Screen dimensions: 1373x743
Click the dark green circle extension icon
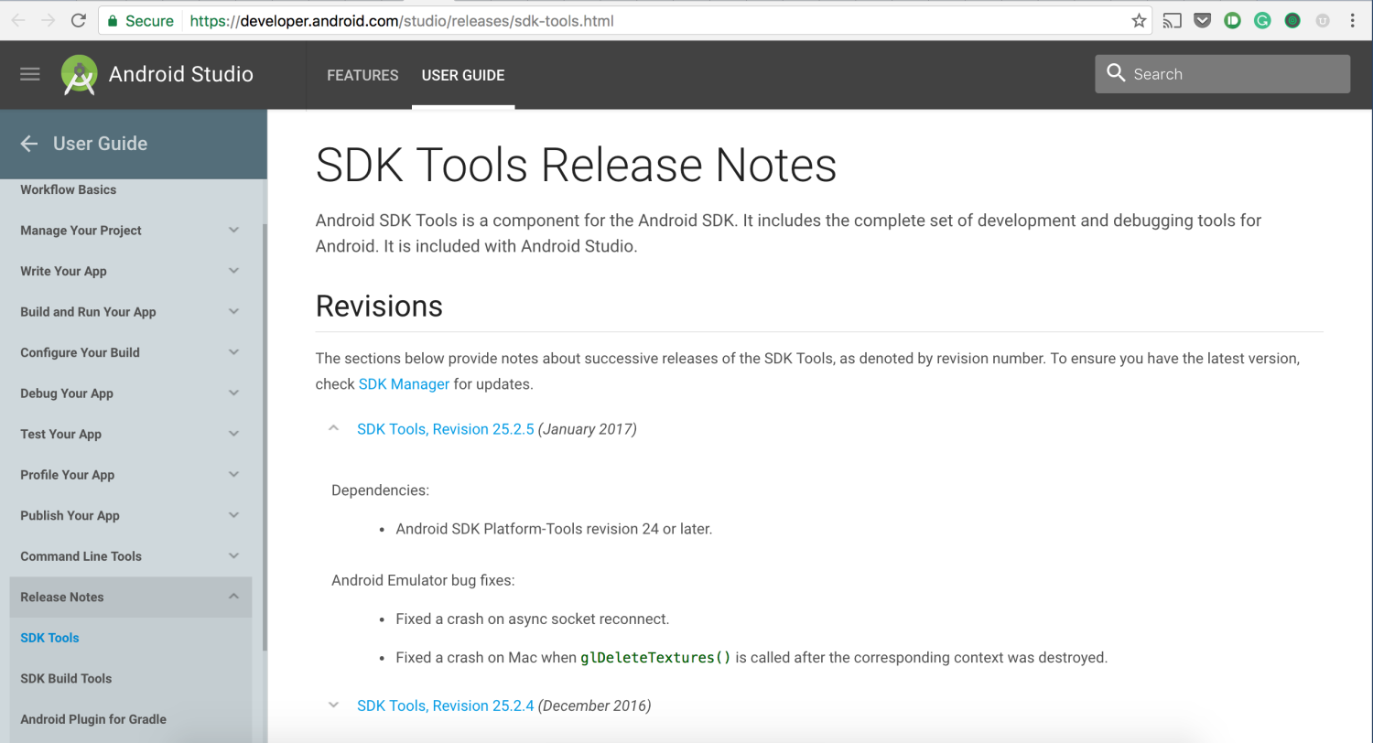point(1292,20)
